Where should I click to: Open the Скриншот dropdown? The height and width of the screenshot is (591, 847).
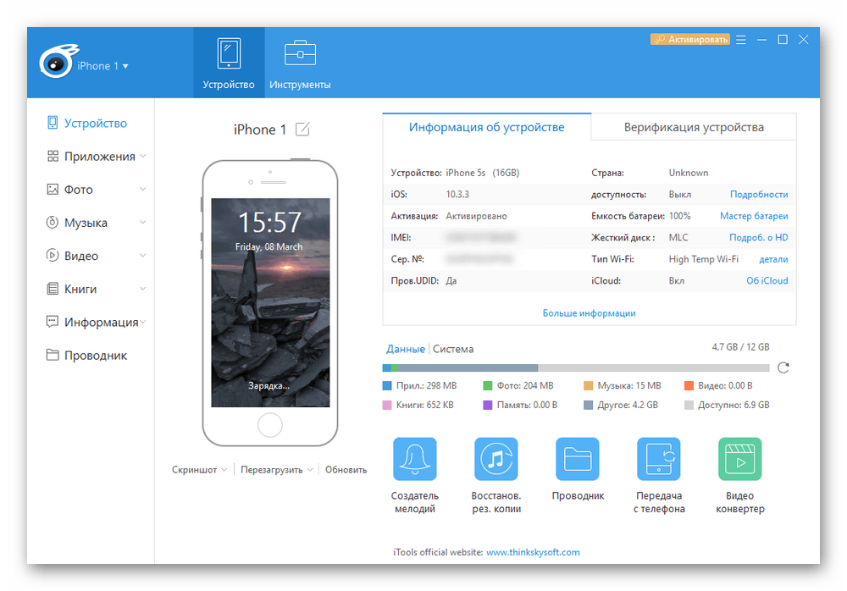tap(199, 470)
